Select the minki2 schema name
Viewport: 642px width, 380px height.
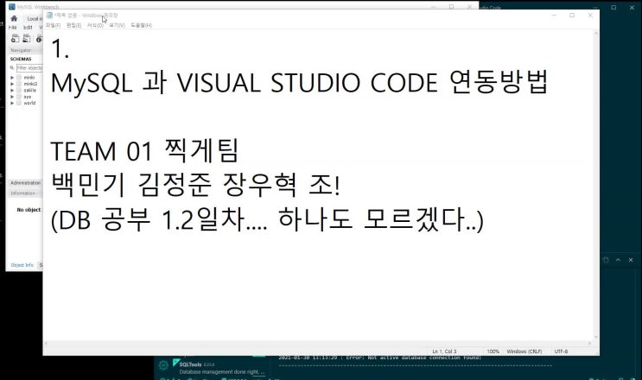[x=30, y=84]
